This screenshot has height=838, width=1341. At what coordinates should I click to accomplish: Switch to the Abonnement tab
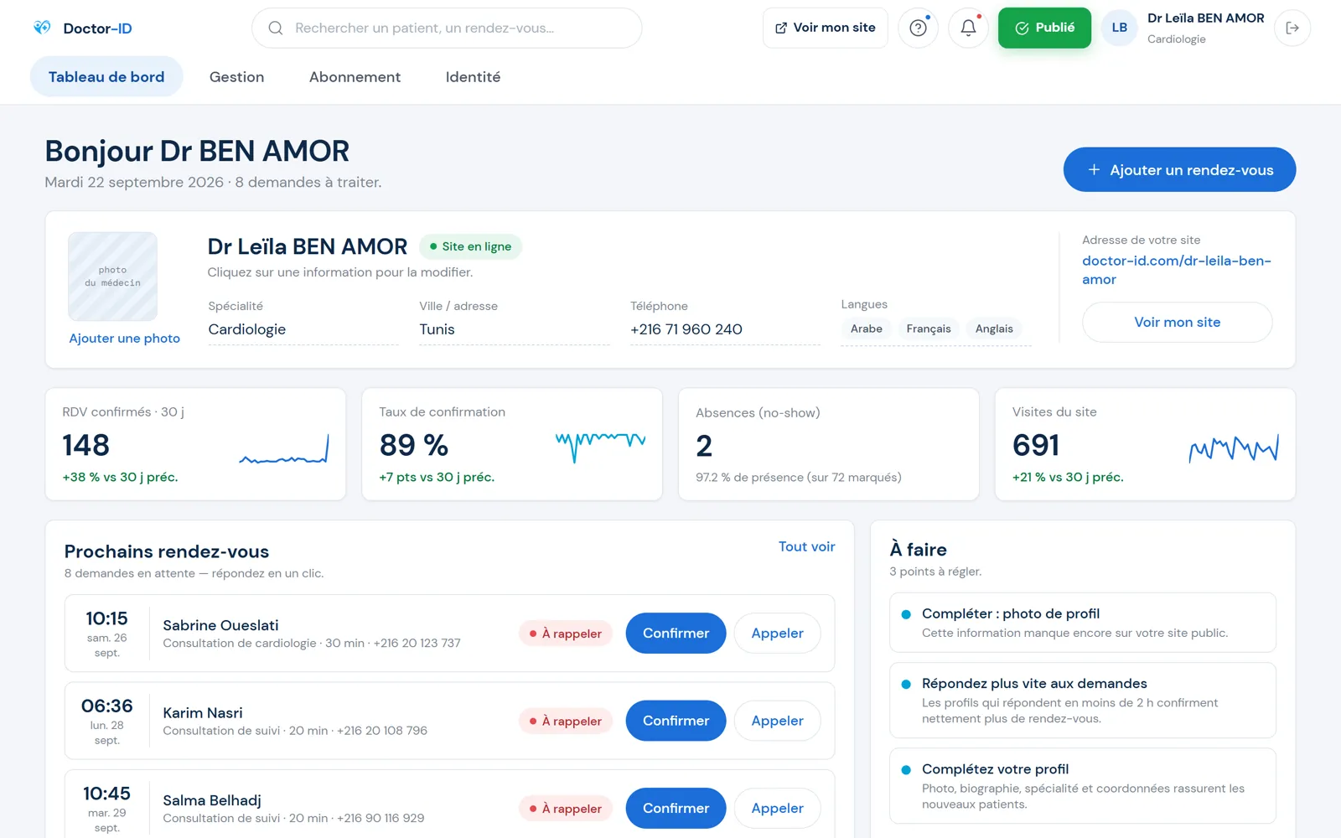tap(355, 76)
